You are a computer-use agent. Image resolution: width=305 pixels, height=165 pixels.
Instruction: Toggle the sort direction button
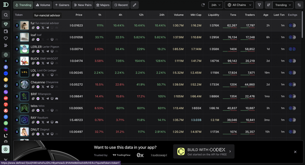click(x=269, y=5)
